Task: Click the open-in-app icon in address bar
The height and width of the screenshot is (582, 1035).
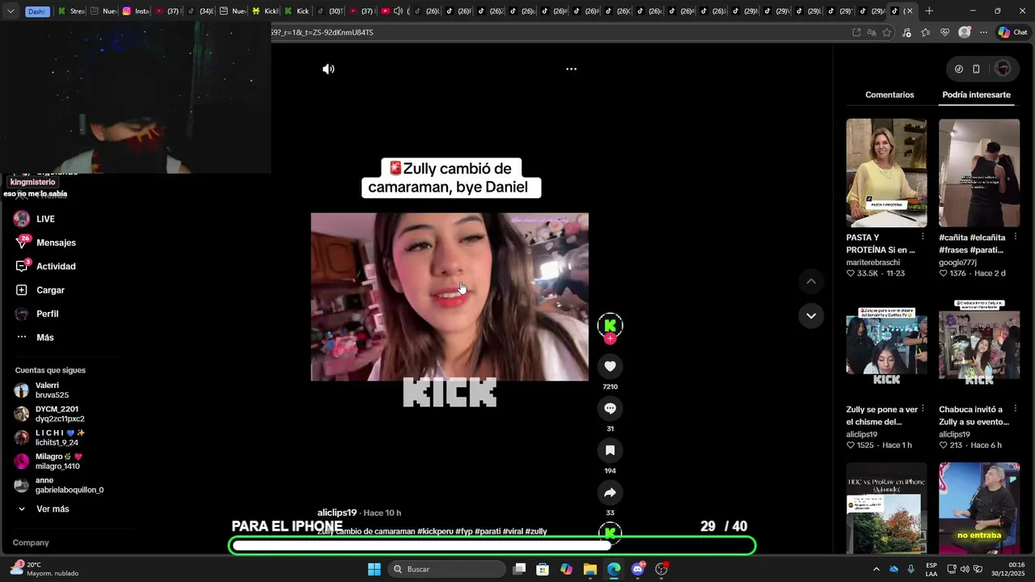Action: pos(856,32)
